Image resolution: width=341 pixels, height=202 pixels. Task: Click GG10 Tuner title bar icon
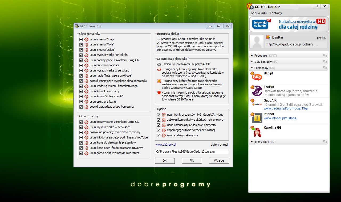click(x=77, y=26)
